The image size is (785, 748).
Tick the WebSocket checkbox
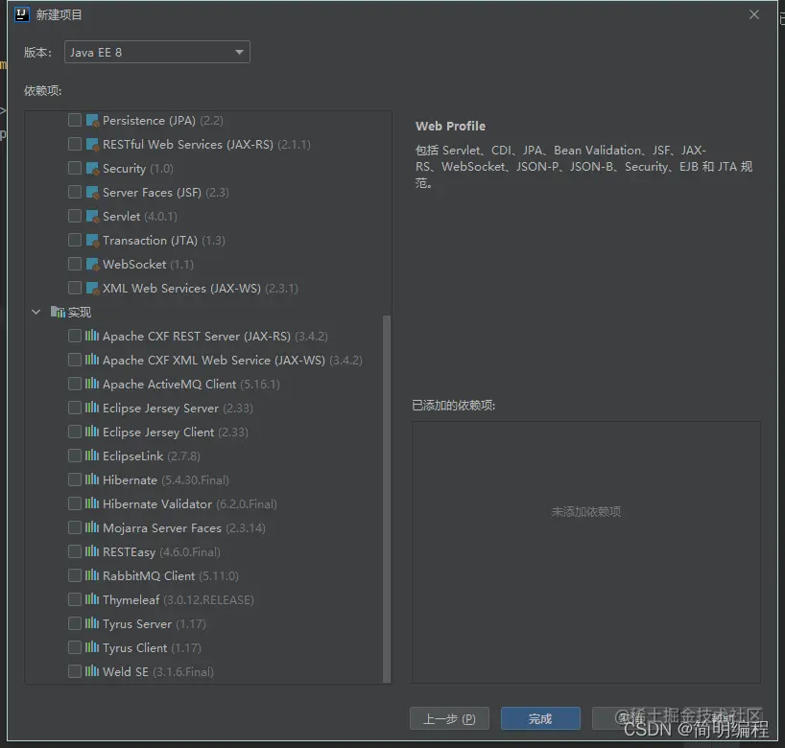point(75,264)
